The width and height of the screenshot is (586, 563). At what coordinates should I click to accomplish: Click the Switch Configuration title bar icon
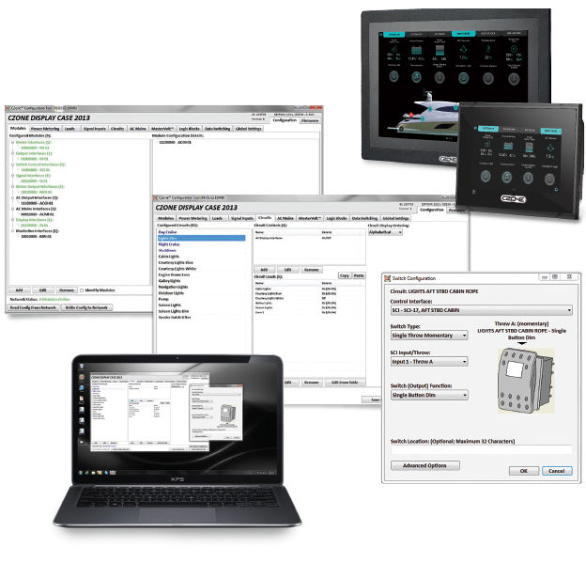tap(387, 278)
